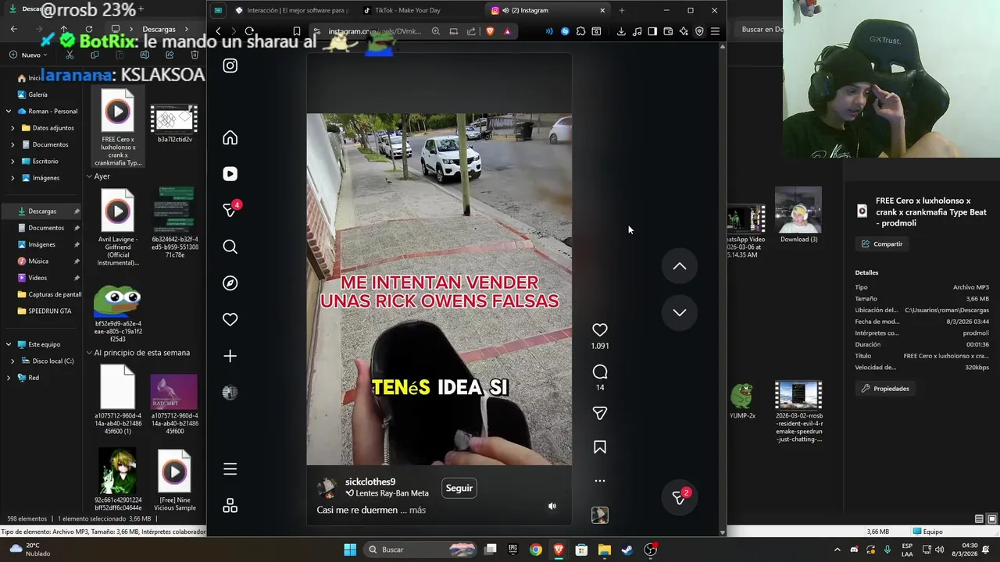Open Instagram search magnifier icon
Viewport: 1000px width, 562px height.
[230, 247]
